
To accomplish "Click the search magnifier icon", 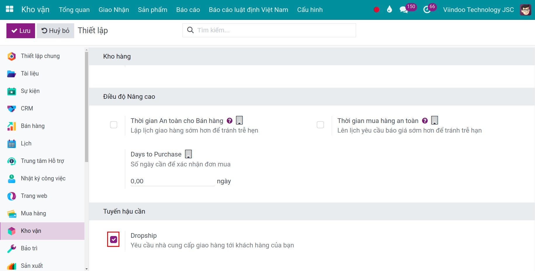I will (190, 30).
